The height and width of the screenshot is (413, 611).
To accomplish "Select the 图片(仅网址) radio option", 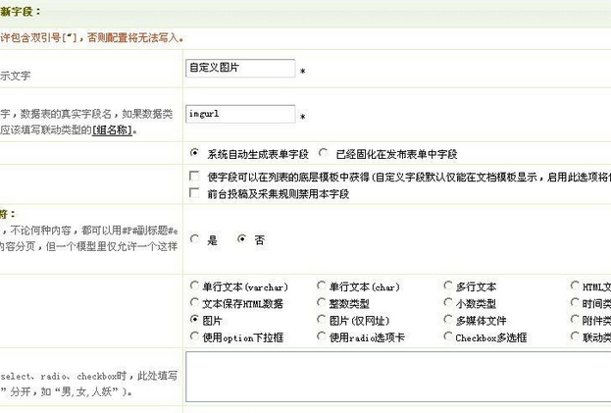I will 322,320.
